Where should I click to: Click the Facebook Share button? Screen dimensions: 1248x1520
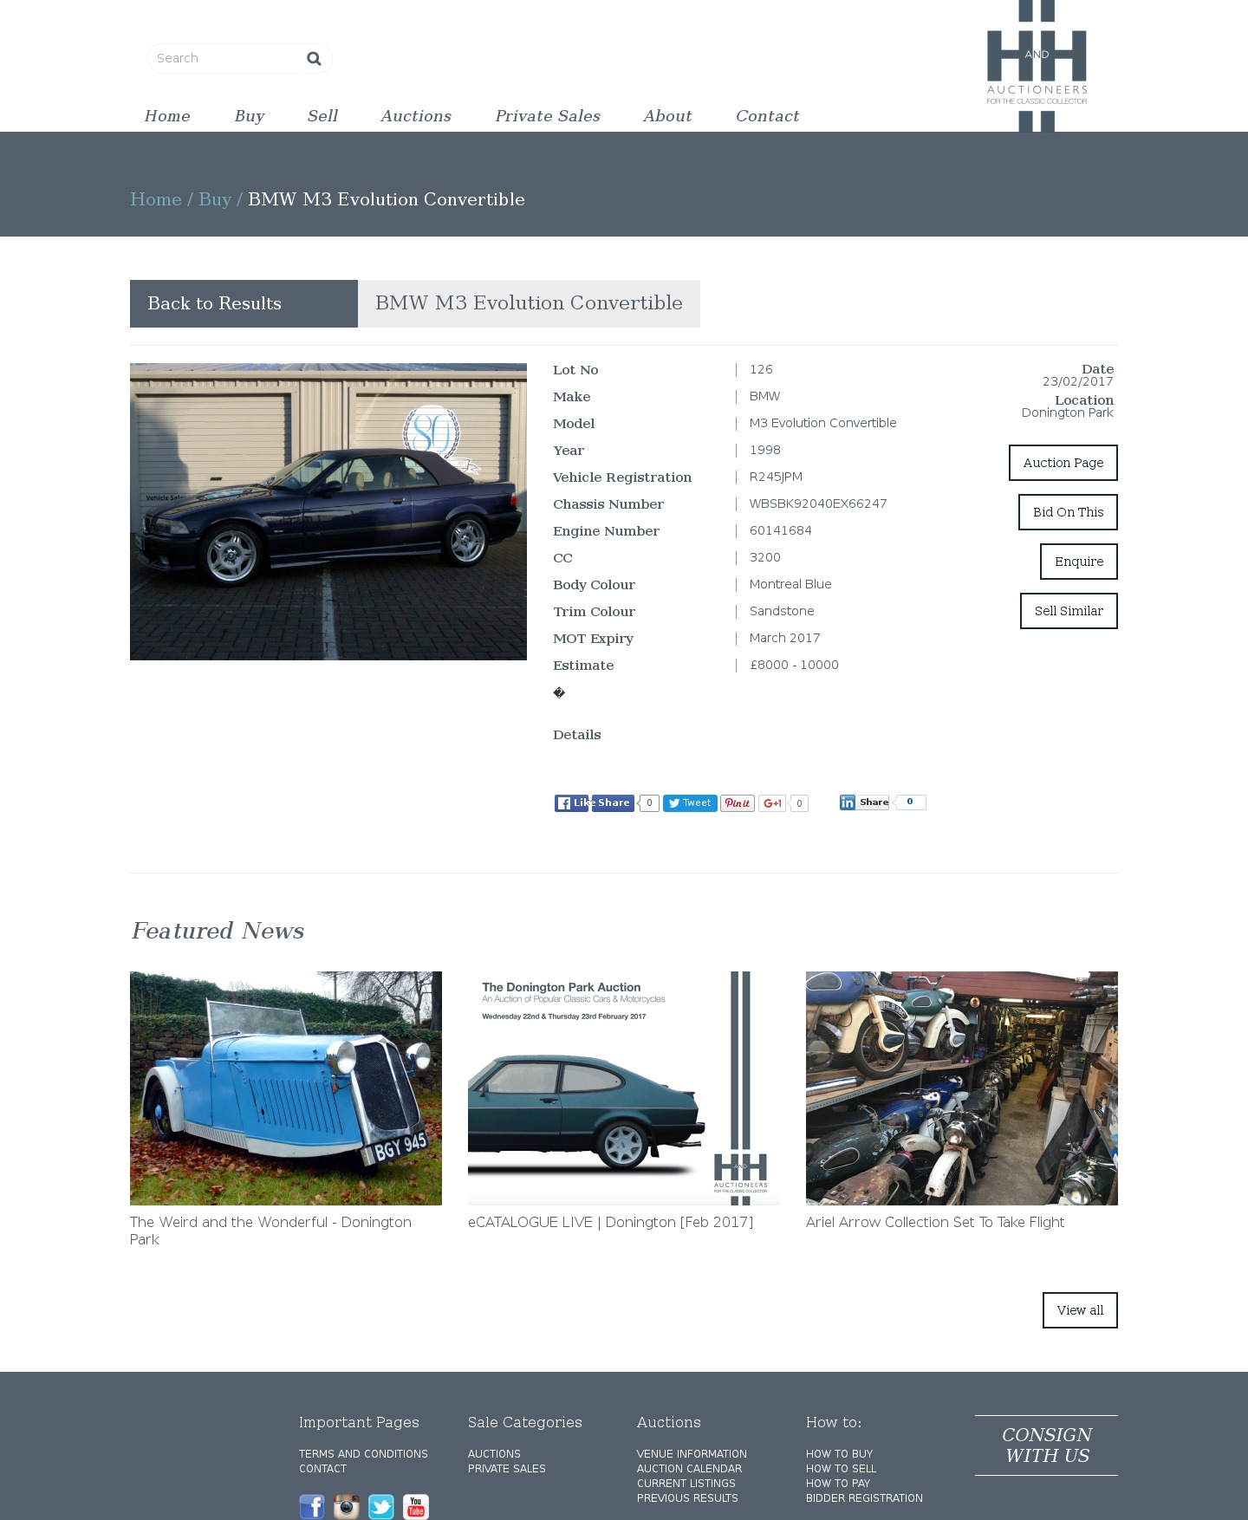click(613, 802)
